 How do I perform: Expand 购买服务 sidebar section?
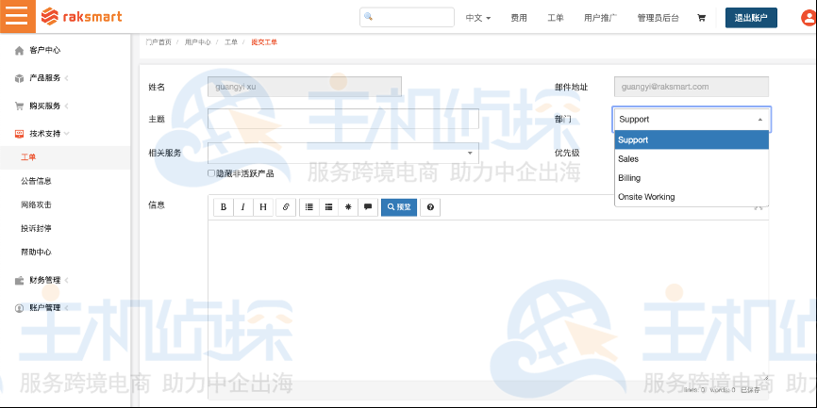[67, 106]
